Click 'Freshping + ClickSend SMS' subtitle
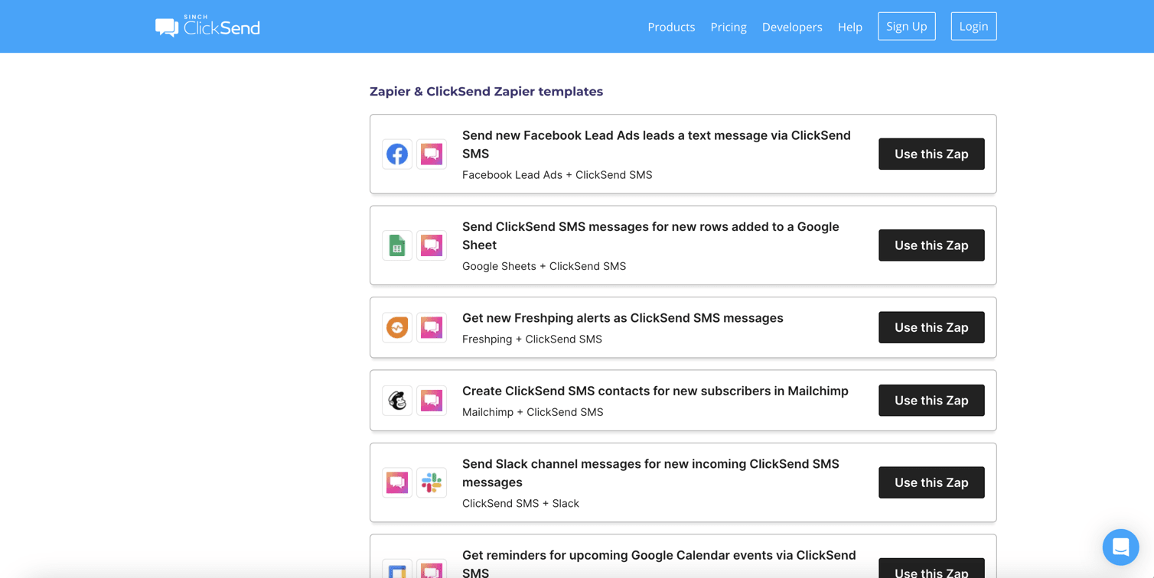The width and height of the screenshot is (1154, 578). click(x=532, y=339)
